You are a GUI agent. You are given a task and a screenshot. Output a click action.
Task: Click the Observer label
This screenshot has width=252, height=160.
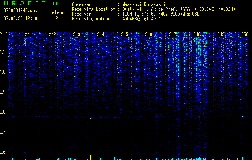coord(81,4)
